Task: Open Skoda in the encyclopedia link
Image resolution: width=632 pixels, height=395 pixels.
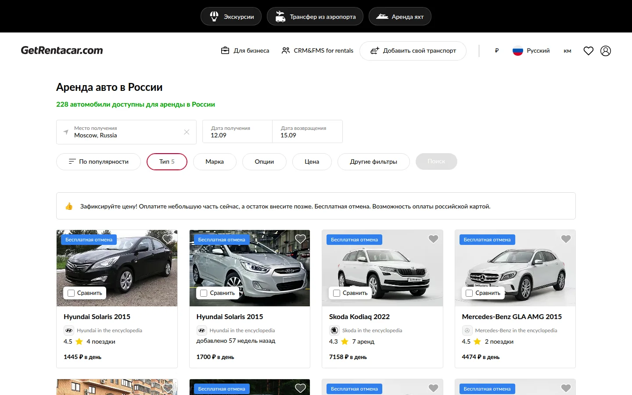Action: tap(372, 330)
